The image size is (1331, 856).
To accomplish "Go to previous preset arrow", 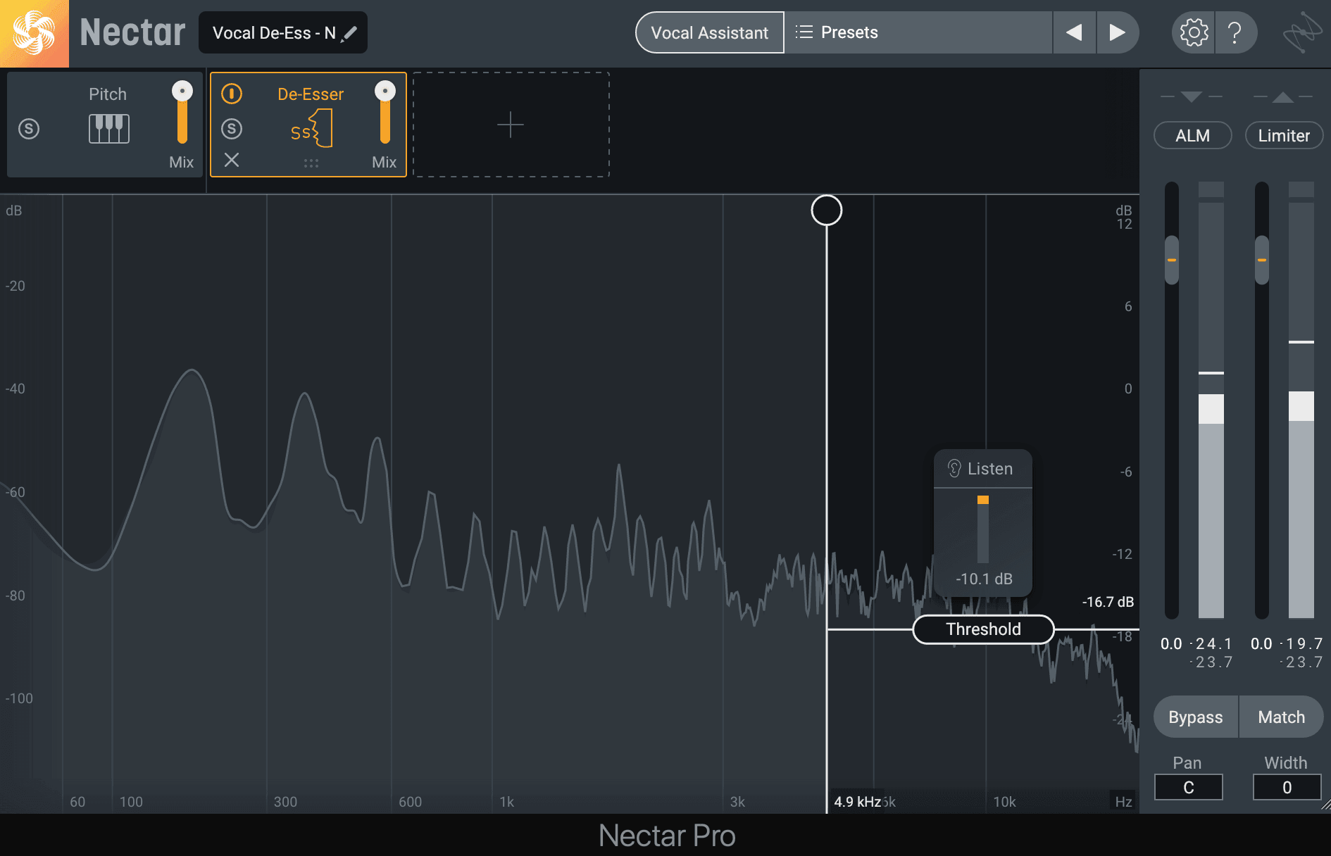I will [1074, 32].
